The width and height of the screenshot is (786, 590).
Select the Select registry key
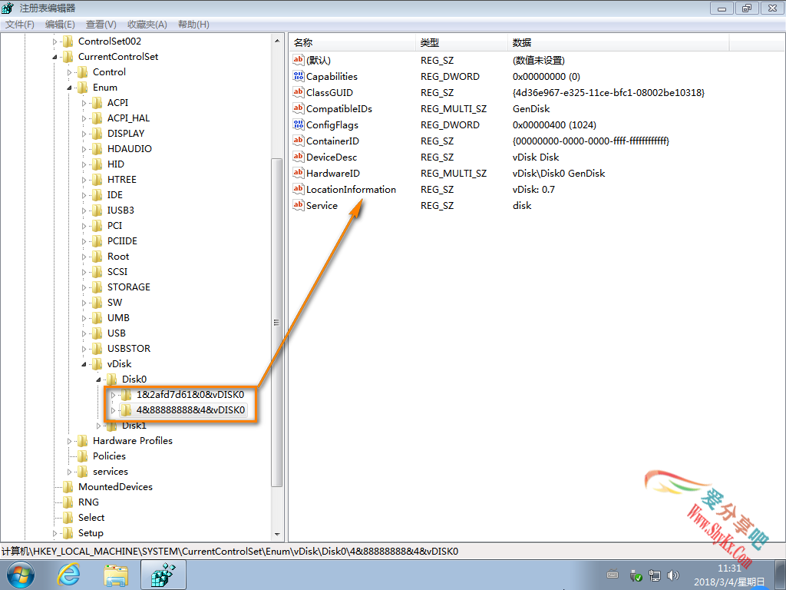91,518
